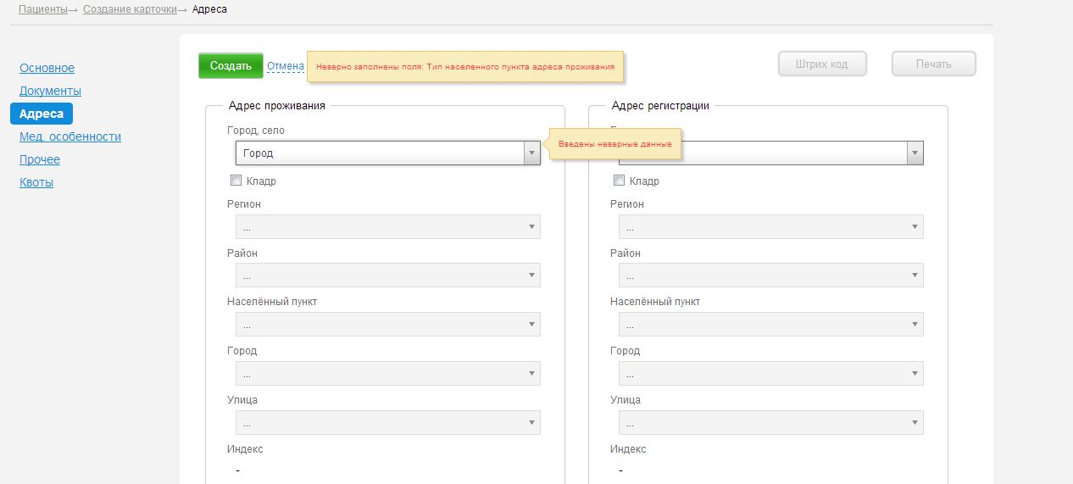Viewport: 1073px width, 484px height.
Task: Enable Кладр checkbox in Адрес проживания
Action: click(x=236, y=181)
